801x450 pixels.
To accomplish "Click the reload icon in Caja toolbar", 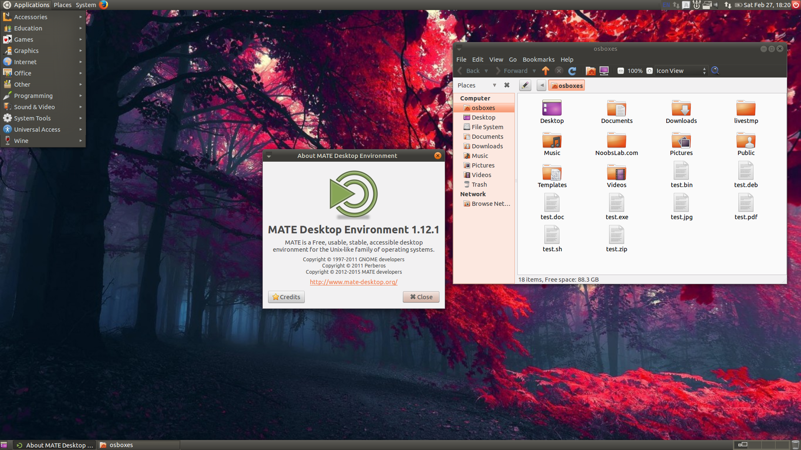I will [x=572, y=71].
